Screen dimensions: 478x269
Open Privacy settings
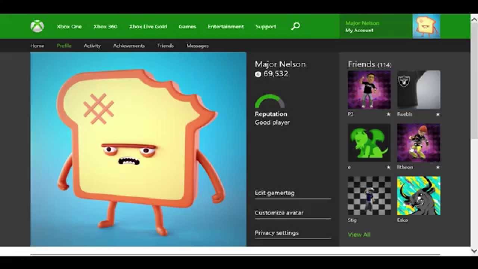(276, 233)
